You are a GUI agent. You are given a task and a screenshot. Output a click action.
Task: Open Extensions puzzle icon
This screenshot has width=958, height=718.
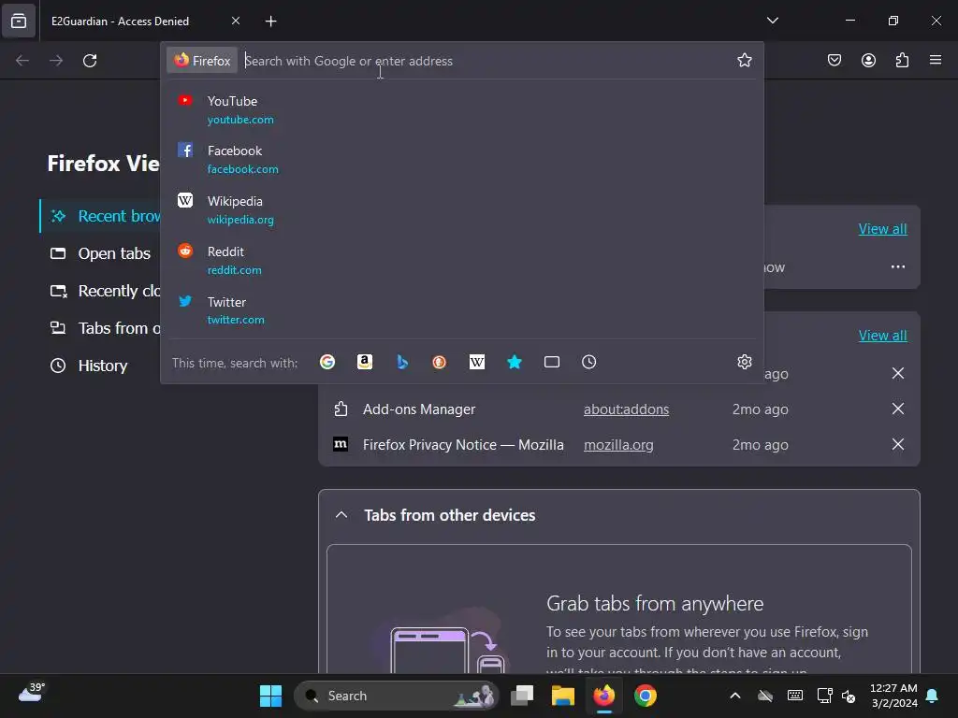click(902, 61)
